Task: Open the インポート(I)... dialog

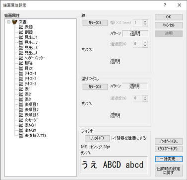Action: click(169, 141)
